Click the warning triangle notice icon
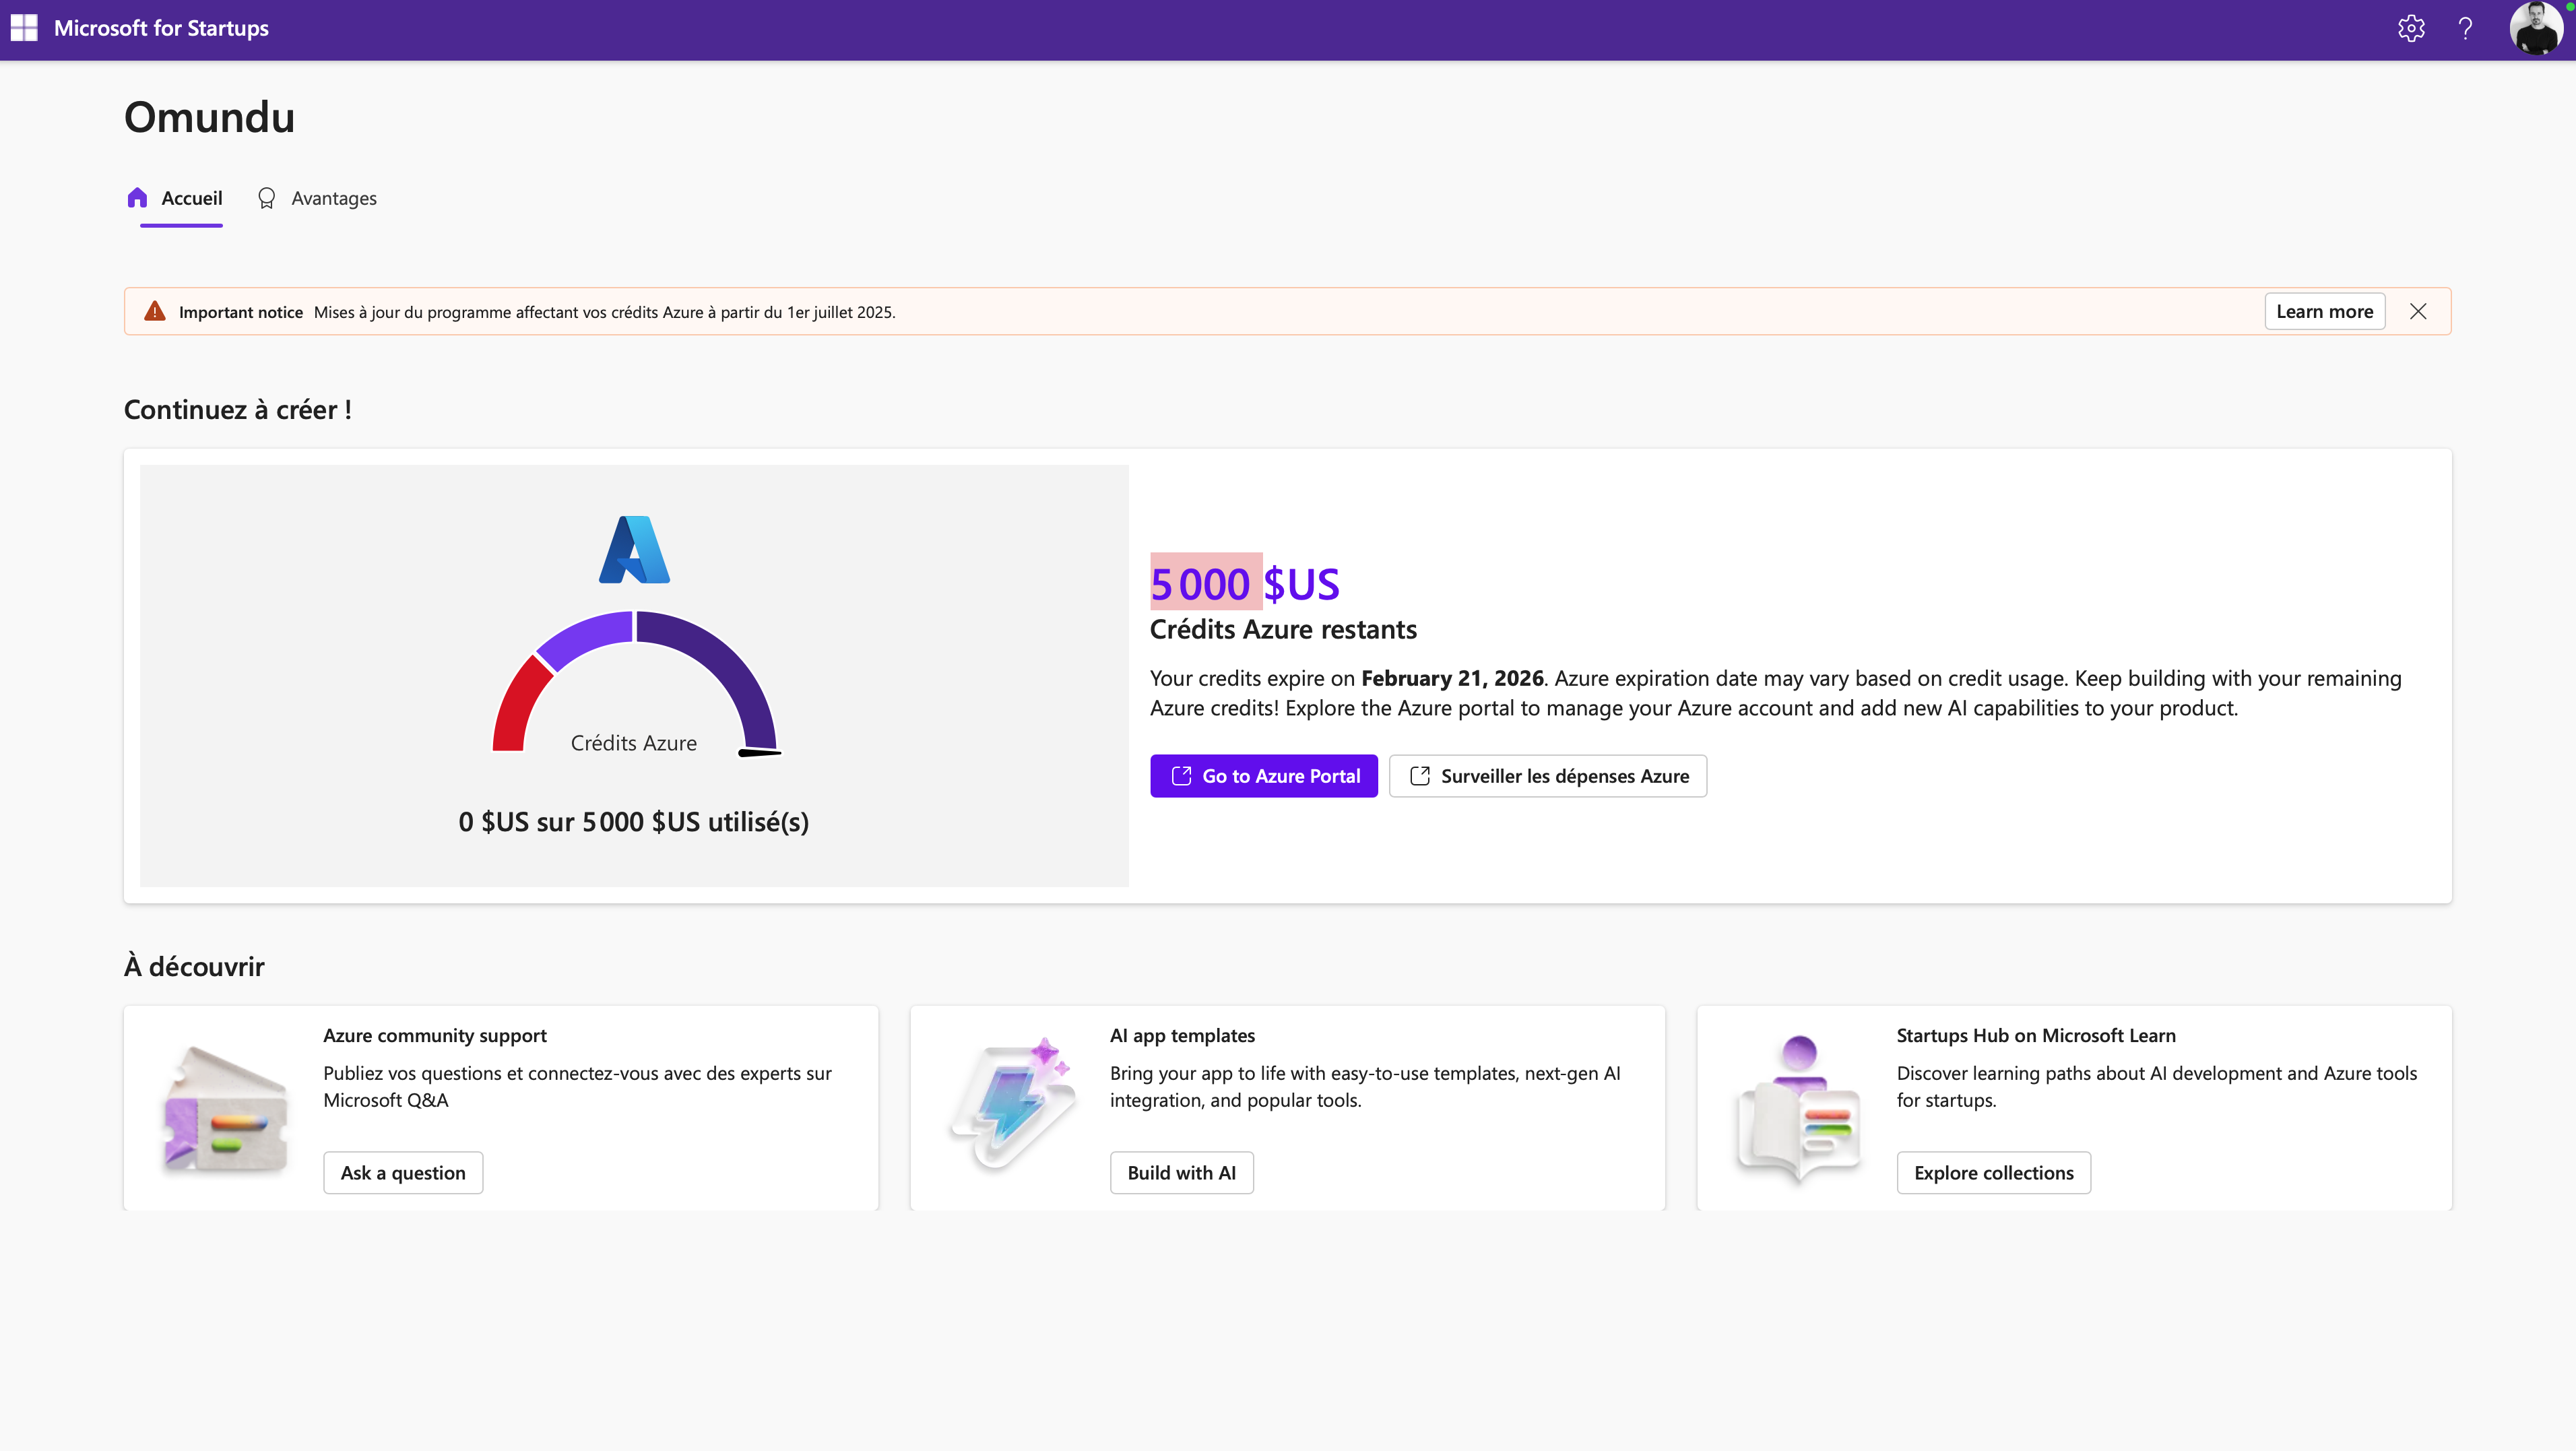Image resolution: width=2576 pixels, height=1451 pixels. [x=155, y=311]
